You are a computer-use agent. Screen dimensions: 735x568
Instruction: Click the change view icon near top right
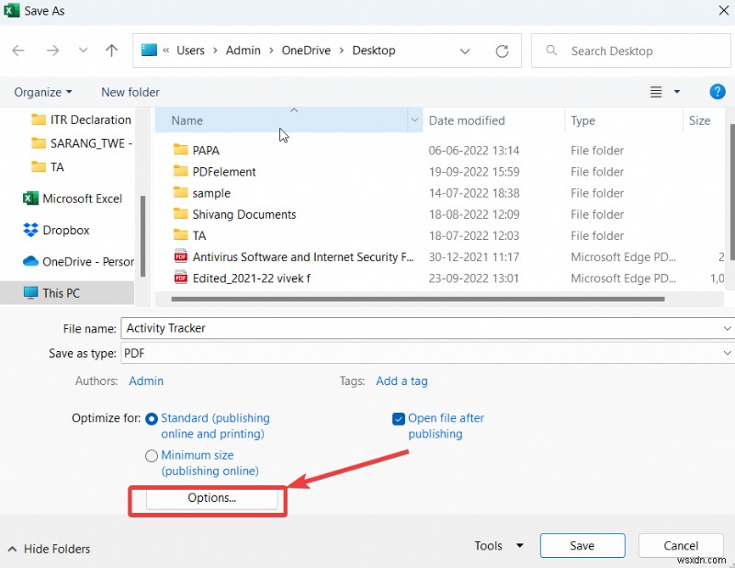(x=656, y=92)
